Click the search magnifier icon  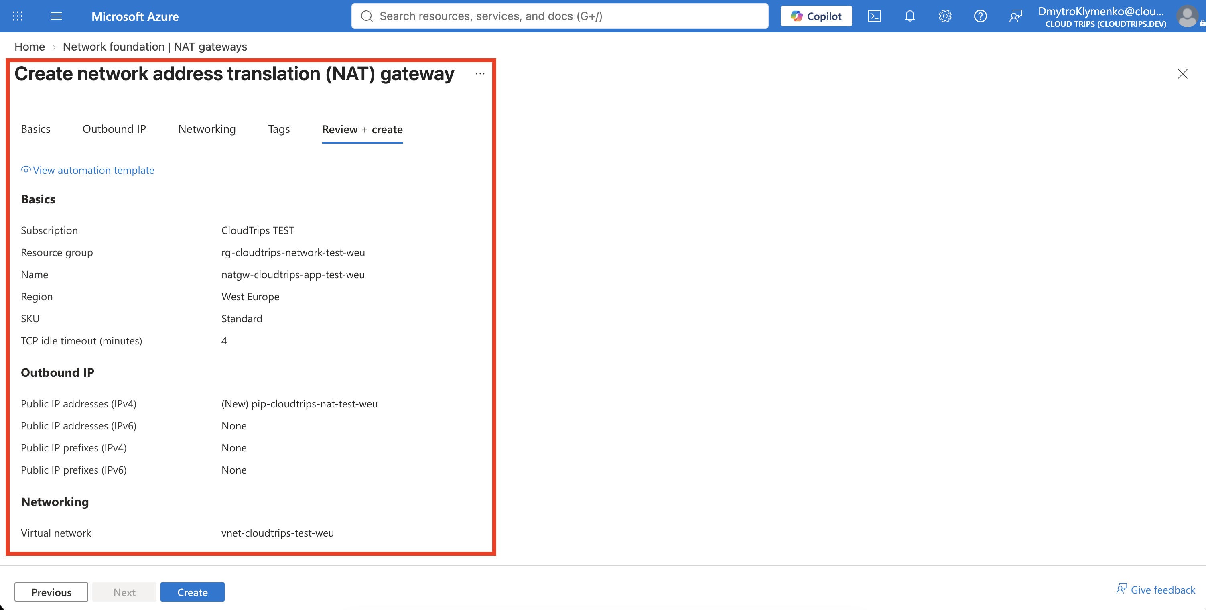coord(367,16)
